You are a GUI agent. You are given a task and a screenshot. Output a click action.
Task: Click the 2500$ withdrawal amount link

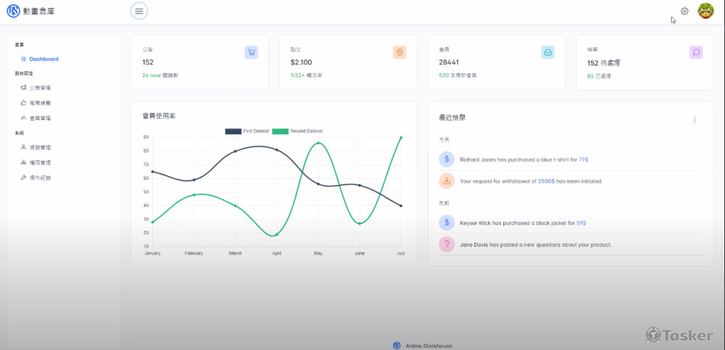coord(547,181)
